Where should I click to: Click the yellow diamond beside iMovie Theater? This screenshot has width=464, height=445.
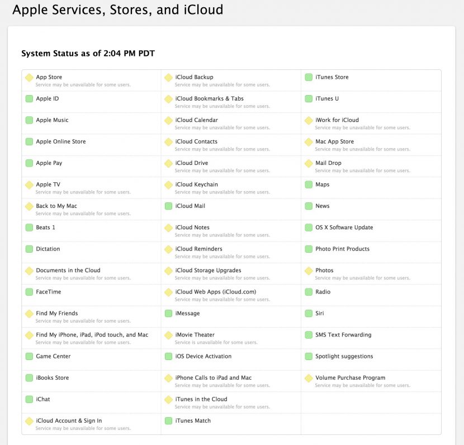168,335
